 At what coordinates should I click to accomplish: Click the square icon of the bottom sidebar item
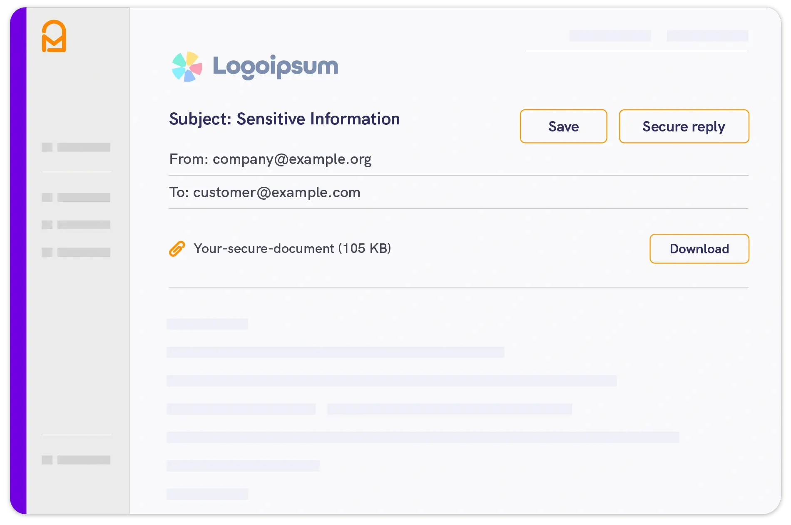[x=47, y=460]
